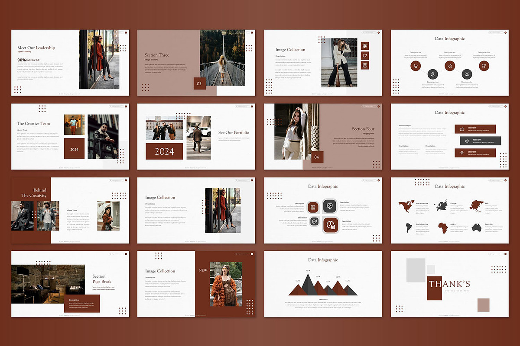Click the "Behind The Creativity" title
The height and width of the screenshot is (346, 520).
point(34,193)
